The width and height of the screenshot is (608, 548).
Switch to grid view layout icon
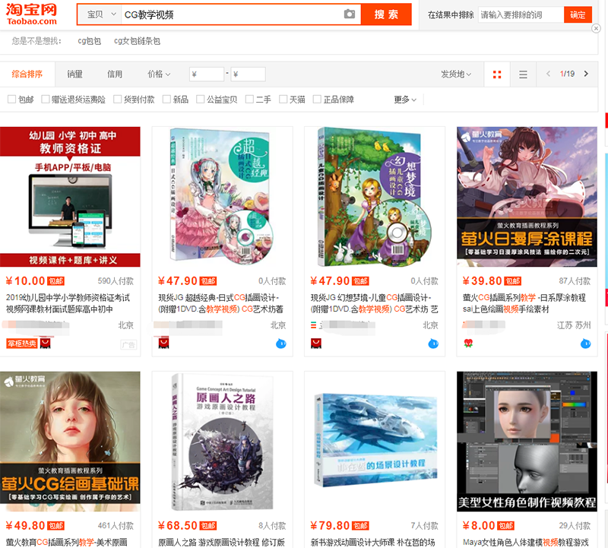[497, 74]
